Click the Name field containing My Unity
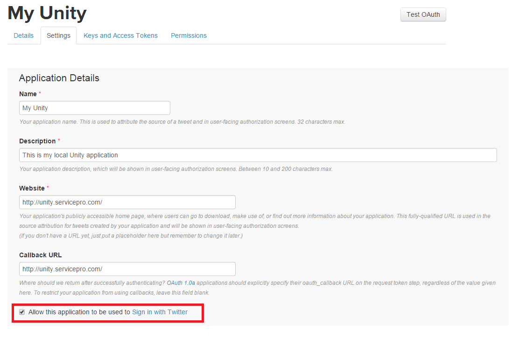Viewport: 519px width, 339px height. point(95,108)
